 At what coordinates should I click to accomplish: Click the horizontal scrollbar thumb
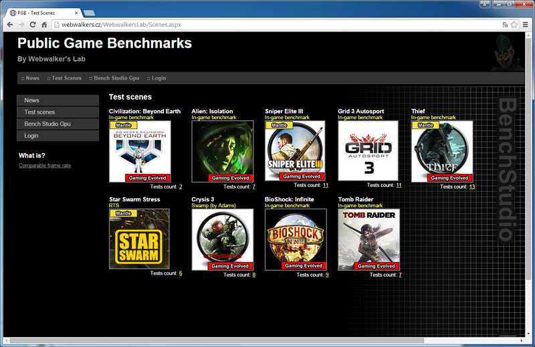point(217,340)
